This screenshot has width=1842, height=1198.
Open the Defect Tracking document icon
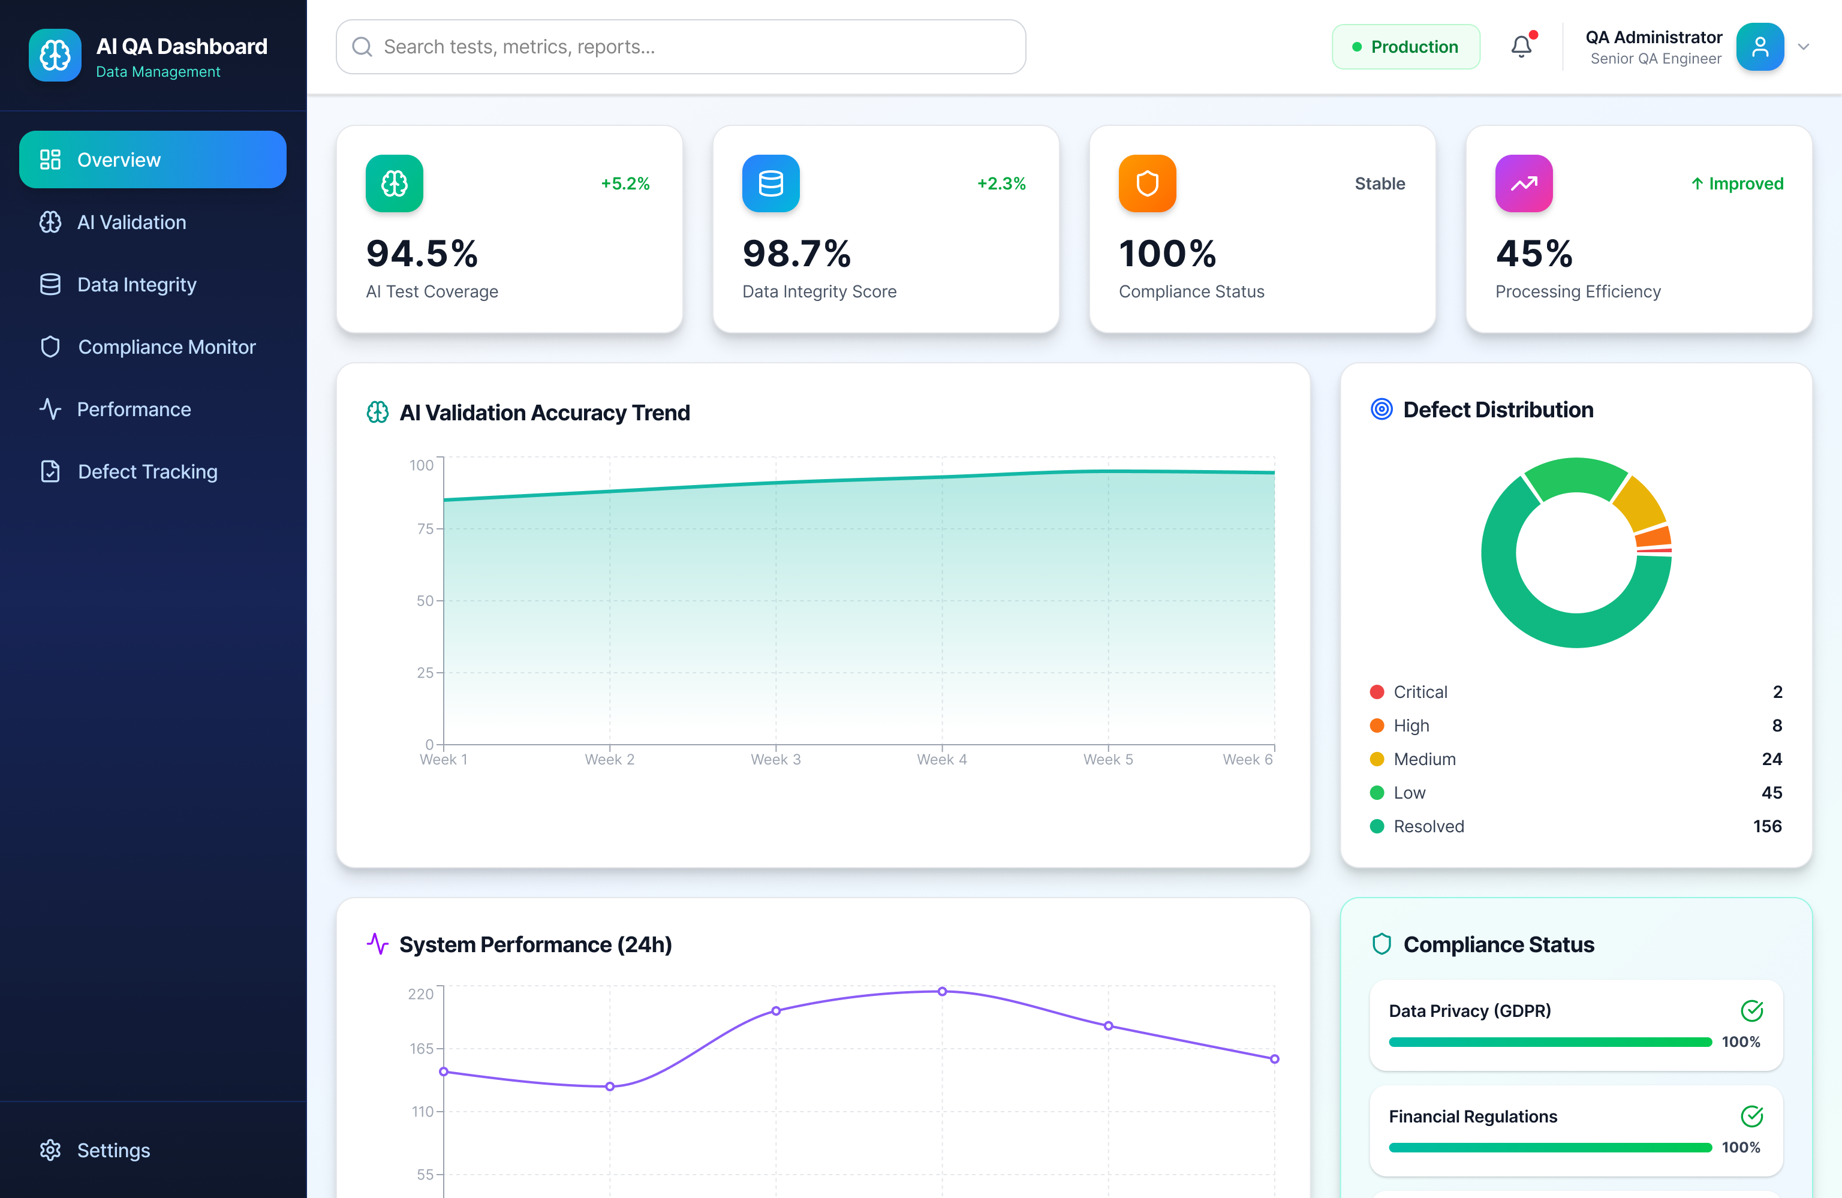point(50,471)
